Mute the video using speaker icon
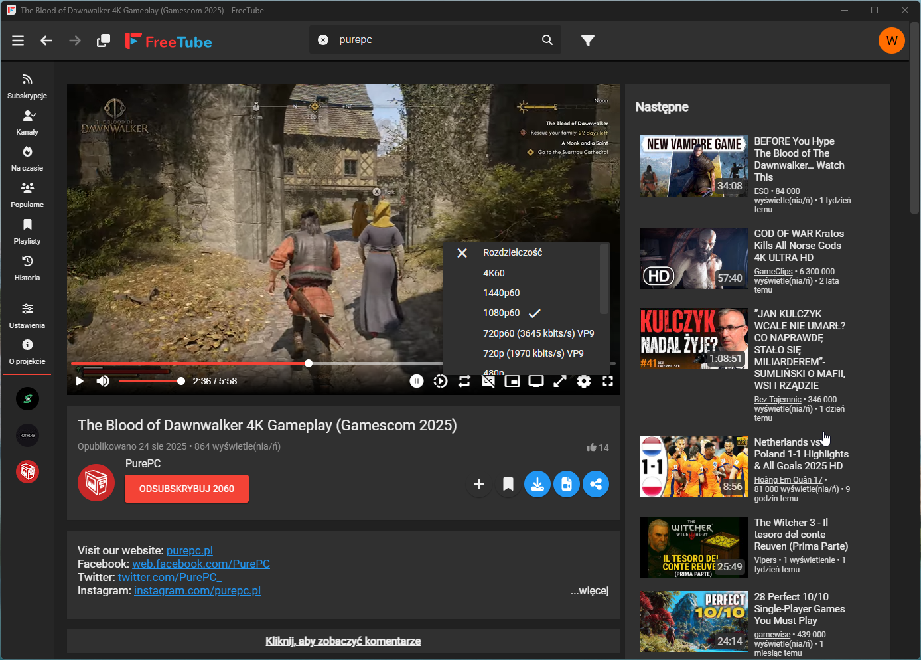 pyautogui.click(x=103, y=381)
